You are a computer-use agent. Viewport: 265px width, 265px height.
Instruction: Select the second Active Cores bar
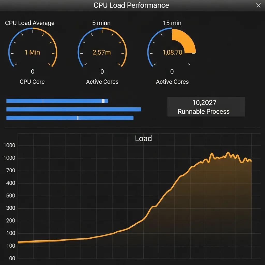(x=74, y=109)
